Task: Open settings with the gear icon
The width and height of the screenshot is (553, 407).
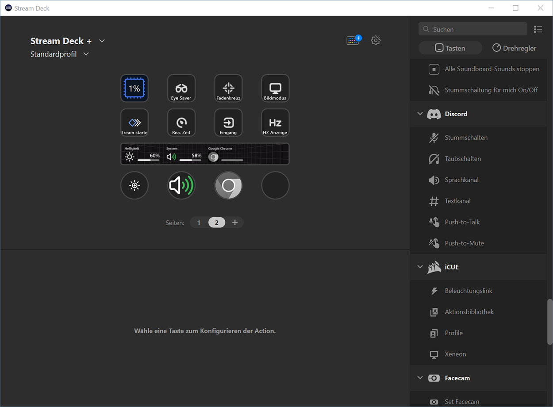Action: [376, 40]
